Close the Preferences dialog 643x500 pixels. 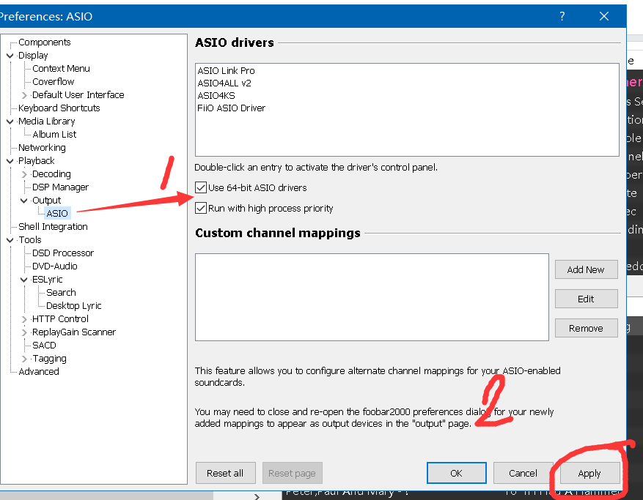(x=604, y=16)
